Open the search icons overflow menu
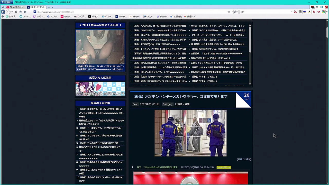 point(327,12)
